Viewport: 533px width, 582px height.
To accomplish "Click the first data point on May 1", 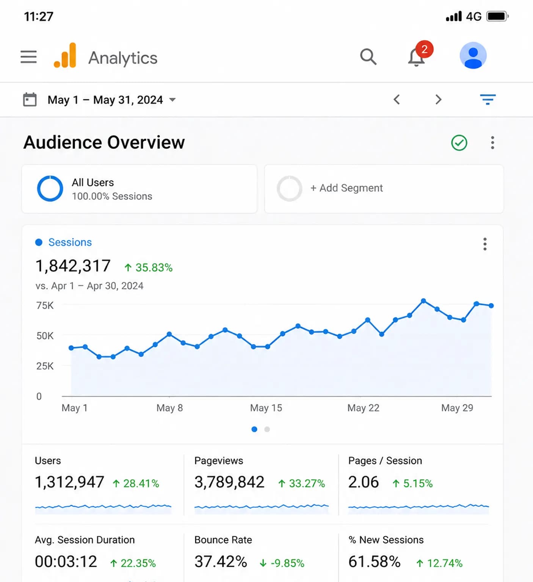I will click(x=71, y=348).
